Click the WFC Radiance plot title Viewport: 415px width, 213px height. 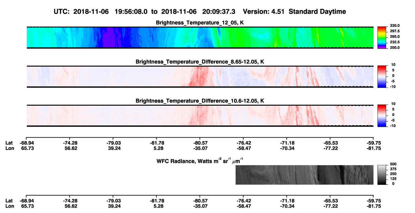tap(200, 161)
